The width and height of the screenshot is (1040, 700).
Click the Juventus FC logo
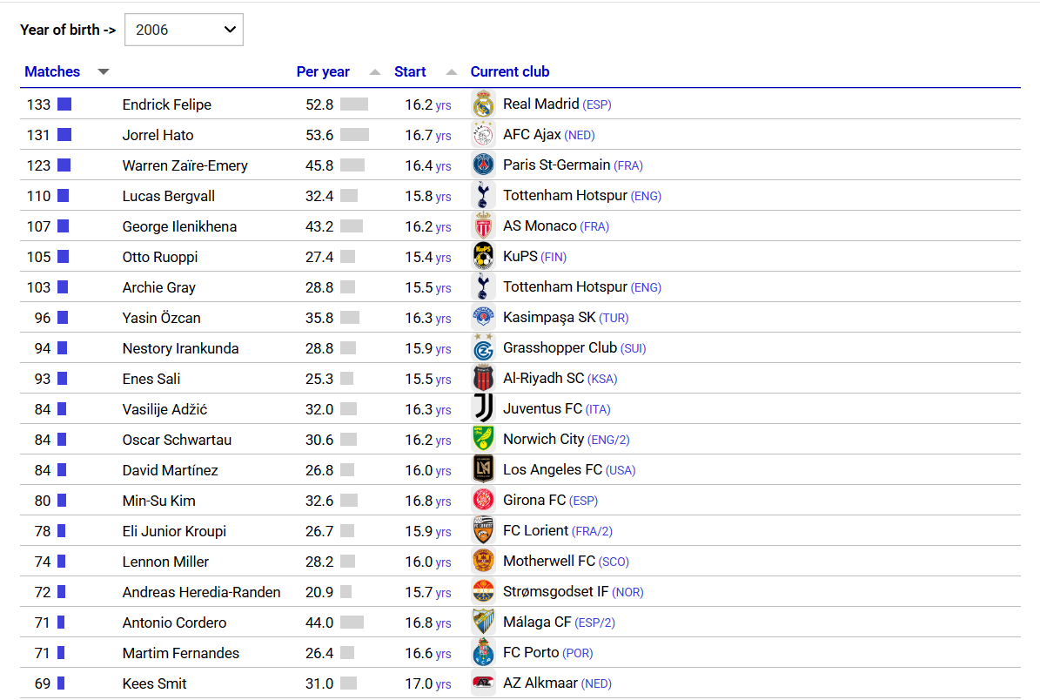pyautogui.click(x=484, y=408)
